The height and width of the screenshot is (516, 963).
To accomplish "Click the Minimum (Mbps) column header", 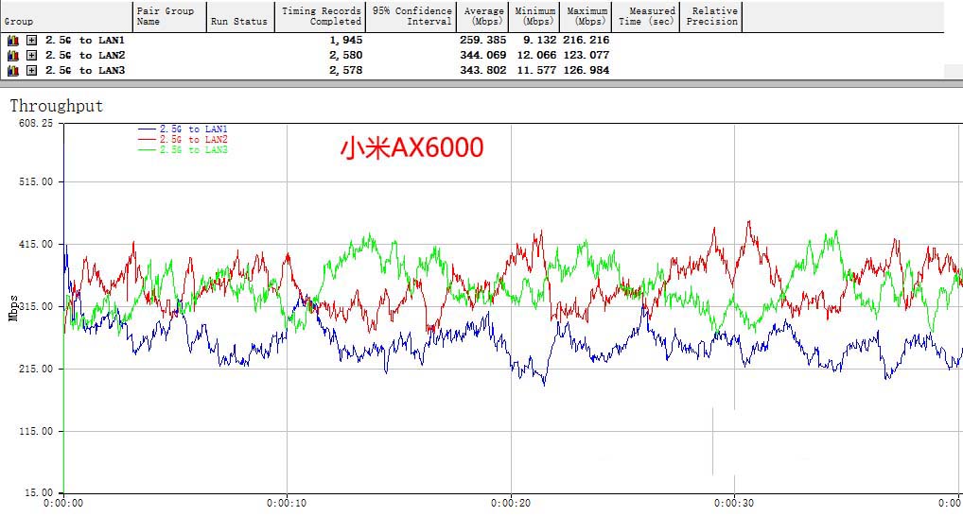I will pyautogui.click(x=534, y=17).
